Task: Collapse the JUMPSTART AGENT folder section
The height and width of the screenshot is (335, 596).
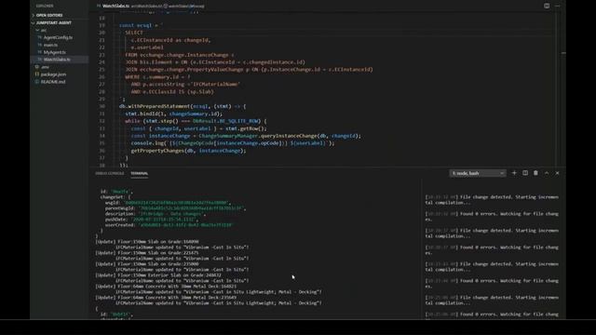Action: point(53,22)
